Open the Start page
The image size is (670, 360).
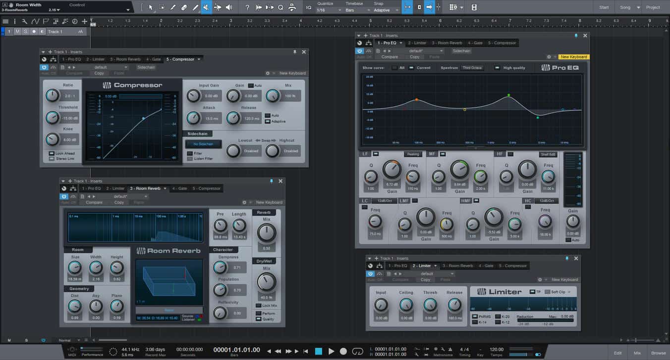(604, 7)
